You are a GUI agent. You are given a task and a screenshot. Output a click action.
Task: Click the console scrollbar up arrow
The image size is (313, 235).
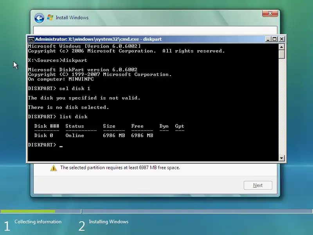281,47
